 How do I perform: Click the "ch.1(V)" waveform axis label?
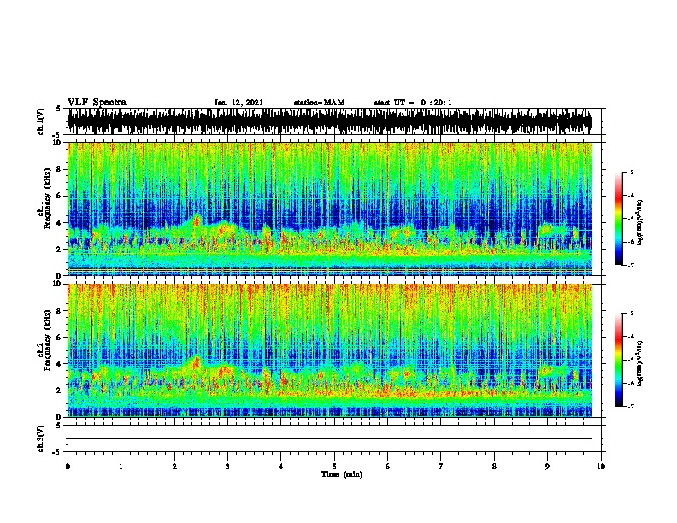click(x=40, y=121)
